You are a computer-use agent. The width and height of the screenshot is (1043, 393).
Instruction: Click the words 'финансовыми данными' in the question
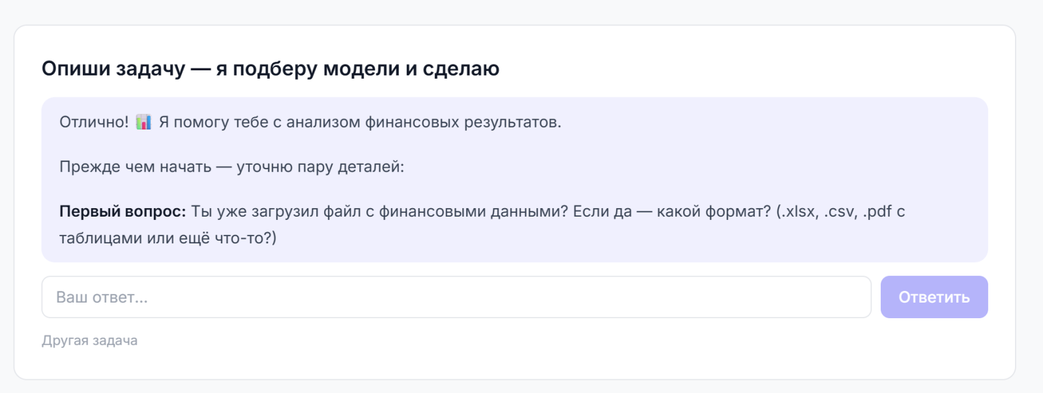pyautogui.click(x=474, y=211)
